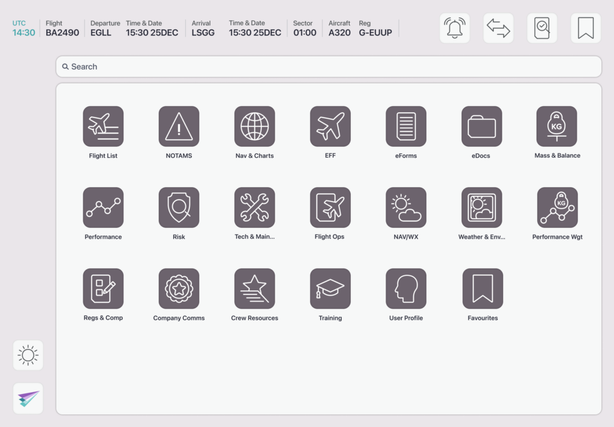Open eForms document icon
Image resolution: width=614 pixels, height=427 pixels.
click(x=406, y=127)
